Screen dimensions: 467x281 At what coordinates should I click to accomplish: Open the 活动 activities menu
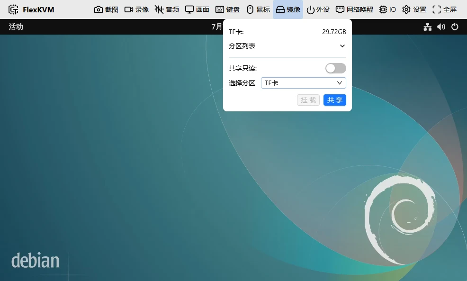[x=16, y=27]
